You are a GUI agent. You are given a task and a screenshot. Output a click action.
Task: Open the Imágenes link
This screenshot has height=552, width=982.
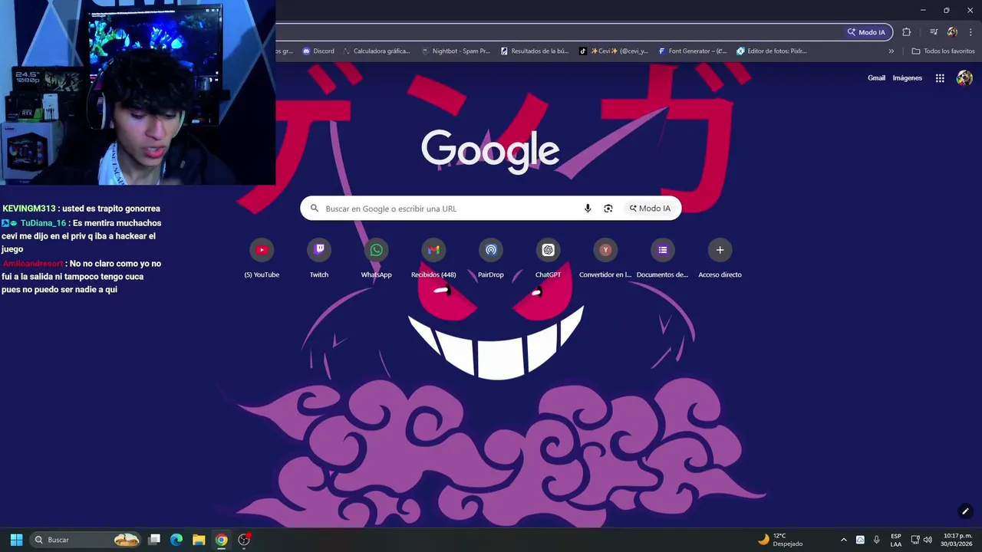[908, 78]
